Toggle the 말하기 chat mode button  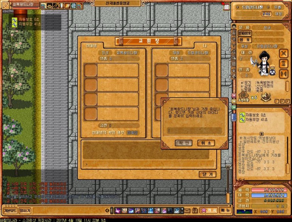pyautogui.click(x=25, y=210)
